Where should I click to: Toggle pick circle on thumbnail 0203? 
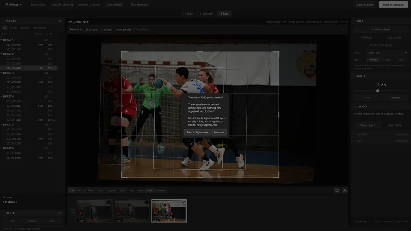point(146,202)
